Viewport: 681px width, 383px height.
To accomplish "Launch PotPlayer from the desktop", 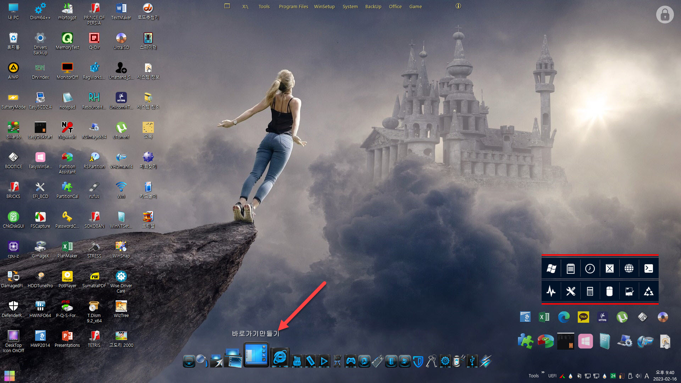I will click(67, 279).
